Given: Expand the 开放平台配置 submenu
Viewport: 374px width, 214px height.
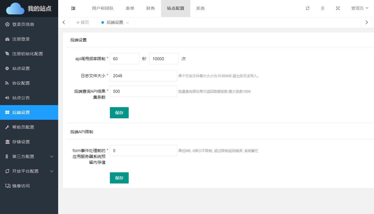Looking at the screenshot, I should [29, 171].
